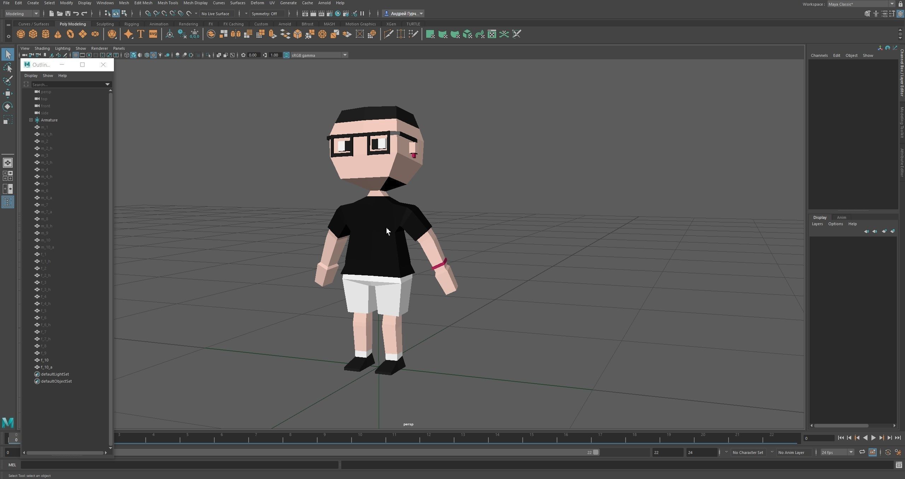The height and width of the screenshot is (479, 905).
Task: Toggle wireframe on shaded mode
Action: point(147,55)
